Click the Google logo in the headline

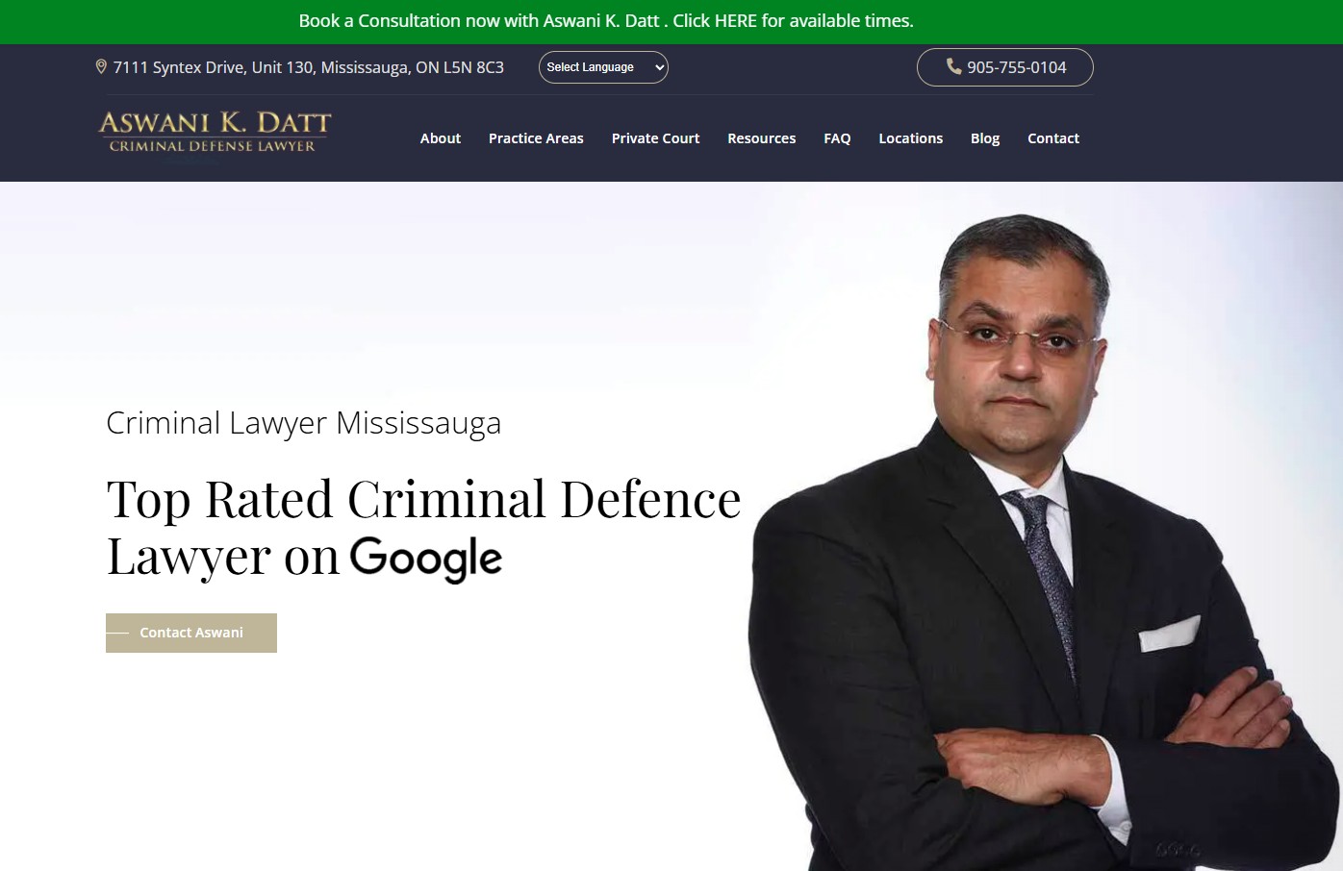click(426, 559)
